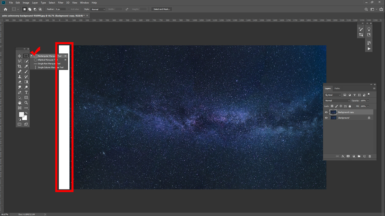Activate the Zoom tool in toolbox
Screen dimensions: 385x216
[26, 103]
